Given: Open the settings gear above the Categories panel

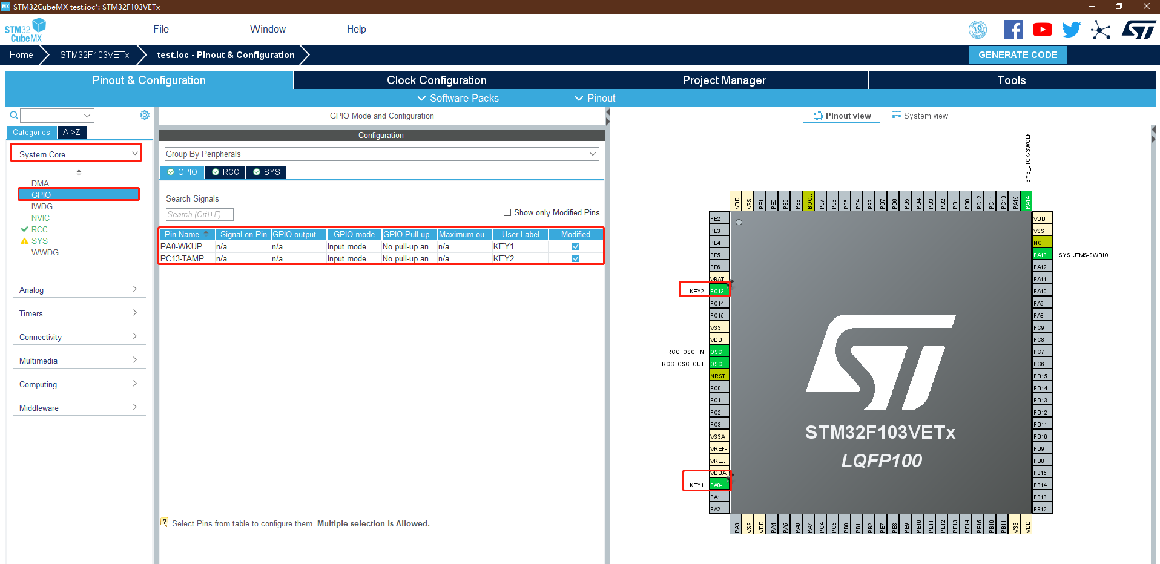Looking at the screenshot, I should pos(144,114).
